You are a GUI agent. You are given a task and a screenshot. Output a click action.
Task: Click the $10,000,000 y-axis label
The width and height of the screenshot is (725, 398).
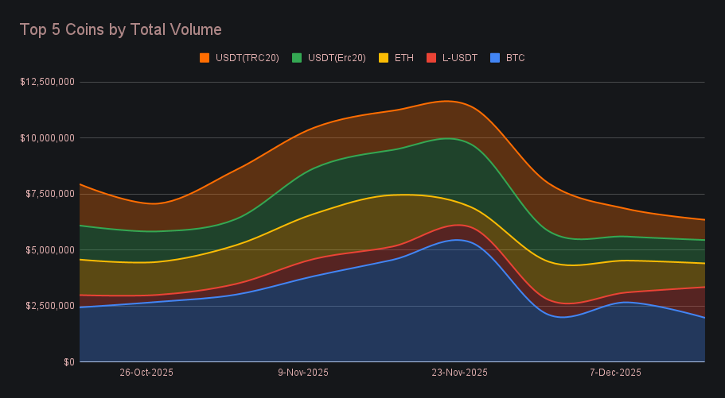48,138
